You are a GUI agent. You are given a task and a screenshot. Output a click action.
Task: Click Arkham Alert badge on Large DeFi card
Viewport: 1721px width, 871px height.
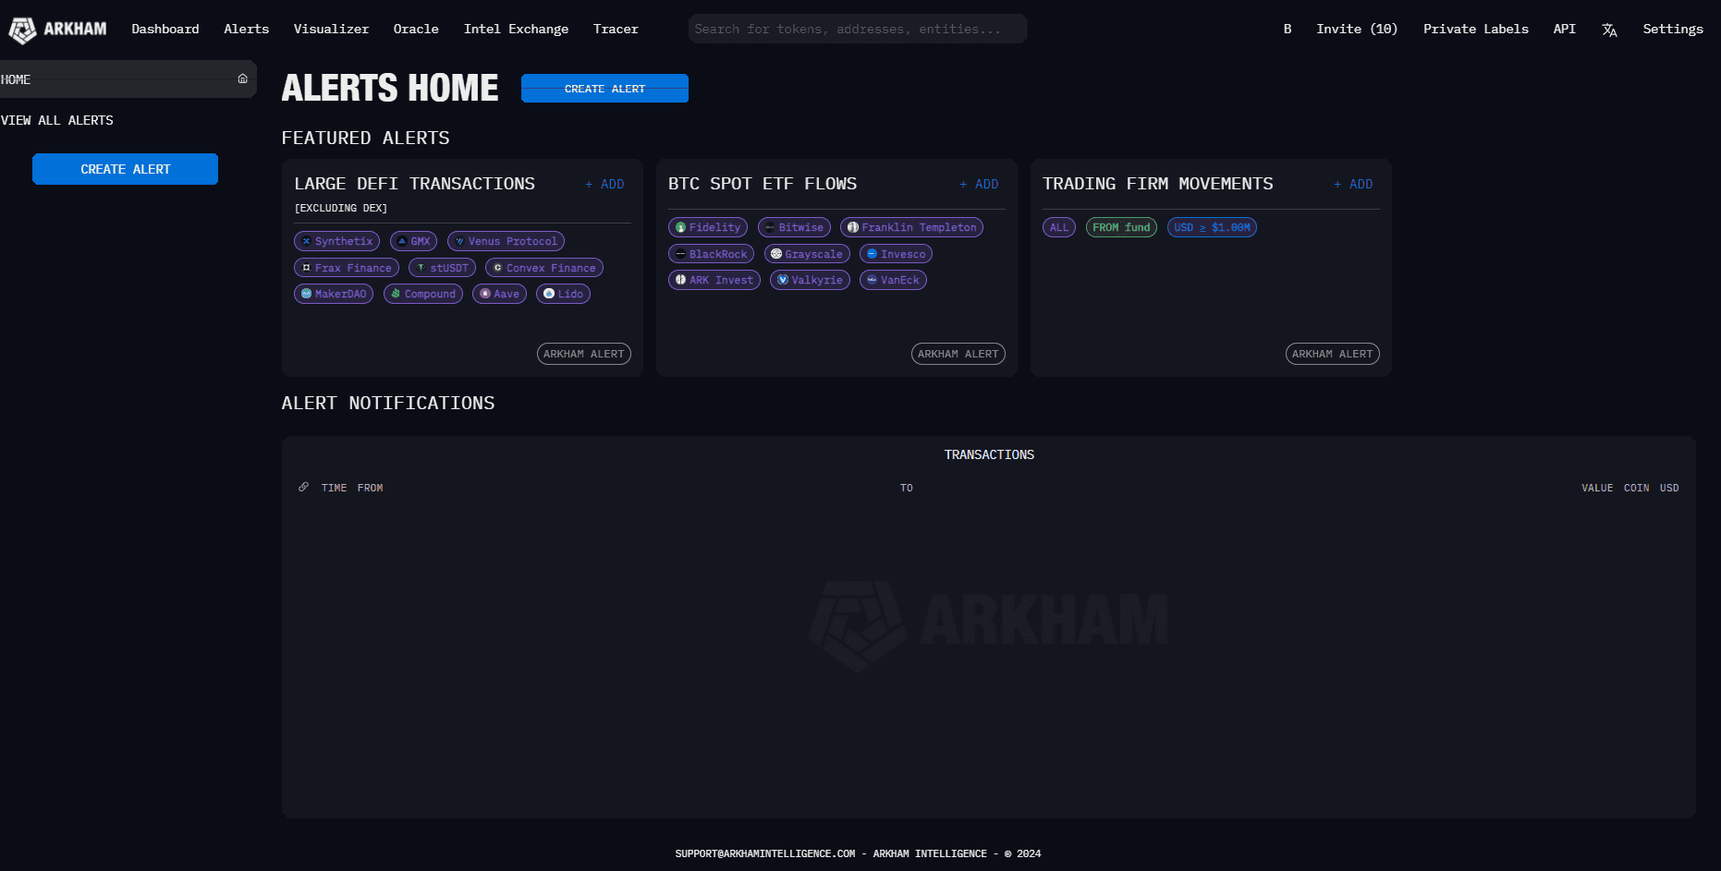584,354
